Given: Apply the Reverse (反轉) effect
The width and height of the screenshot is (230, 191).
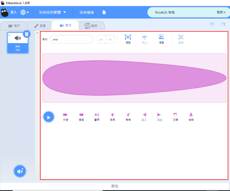Looking at the screenshot, I should coord(175,117).
